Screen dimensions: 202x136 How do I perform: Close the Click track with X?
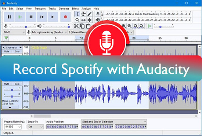pyautogui.click(x=4, y=48)
